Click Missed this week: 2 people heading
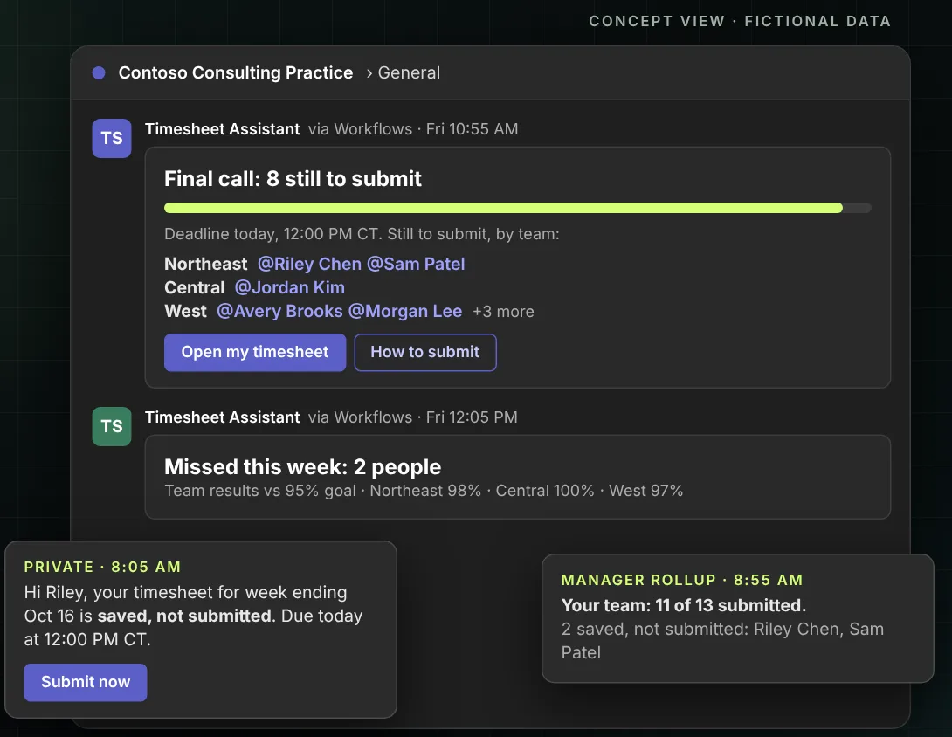 tap(302, 467)
